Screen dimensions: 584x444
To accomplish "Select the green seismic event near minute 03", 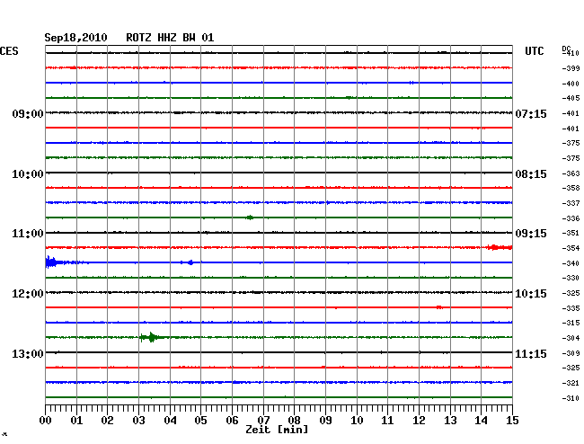I will coord(151,337).
